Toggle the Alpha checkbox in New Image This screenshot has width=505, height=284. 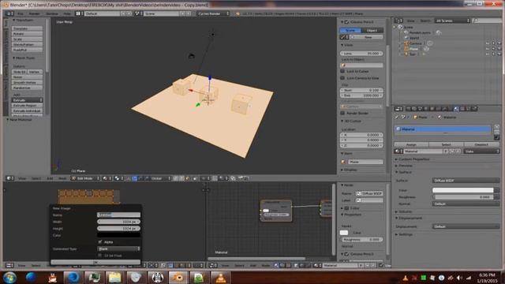[100, 242]
